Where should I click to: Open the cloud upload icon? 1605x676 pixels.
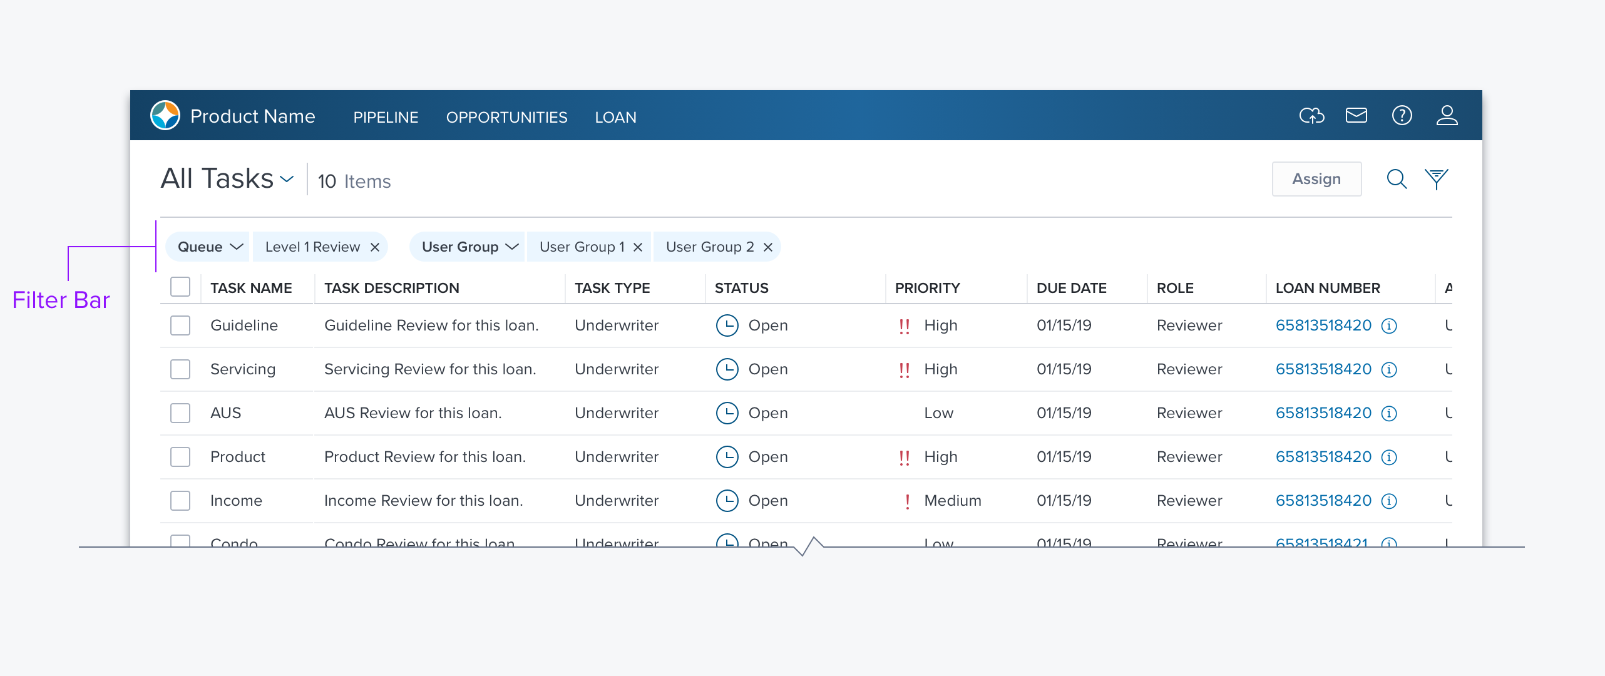click(1311, 116)
